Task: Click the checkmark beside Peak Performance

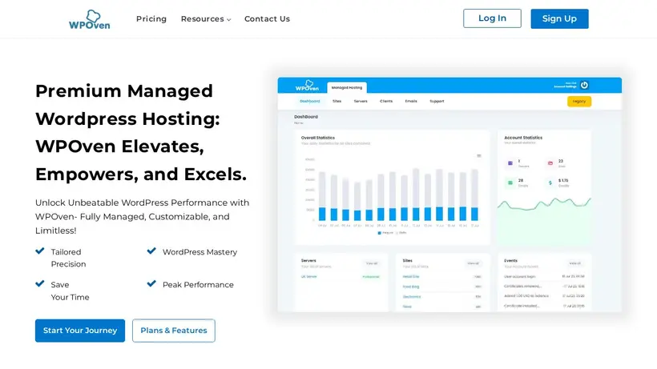Action: [x=151, y=283]
